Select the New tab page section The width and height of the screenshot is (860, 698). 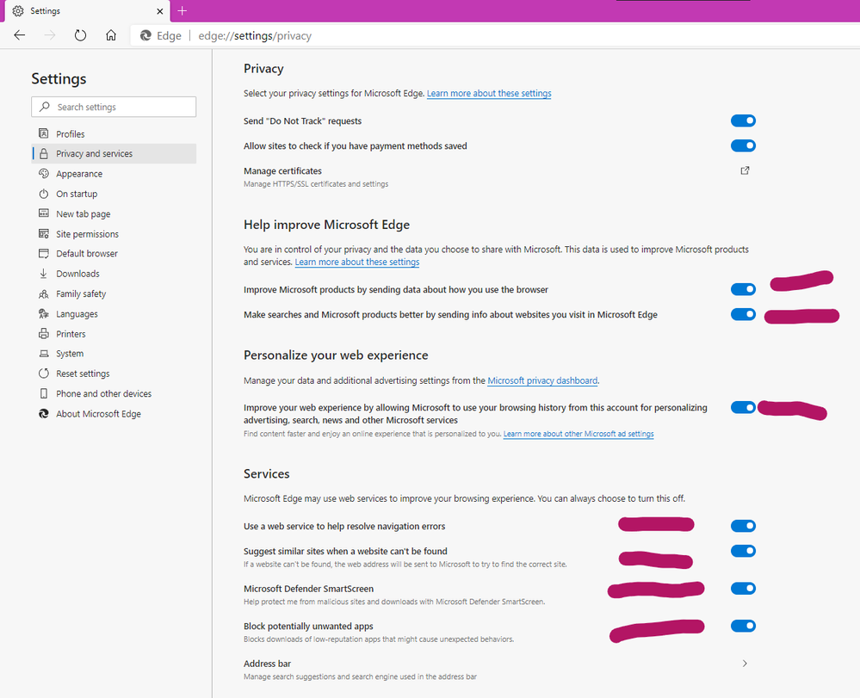pos(114,213)
